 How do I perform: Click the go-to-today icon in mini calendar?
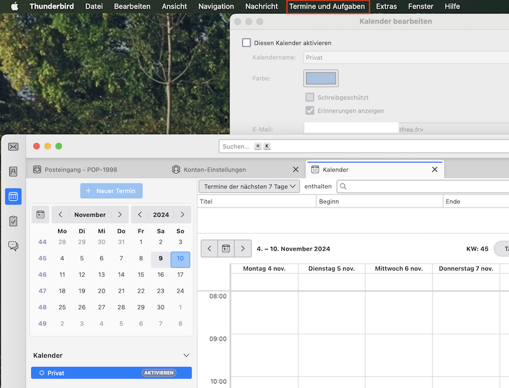pyautogui.click(x=40, y=215)
